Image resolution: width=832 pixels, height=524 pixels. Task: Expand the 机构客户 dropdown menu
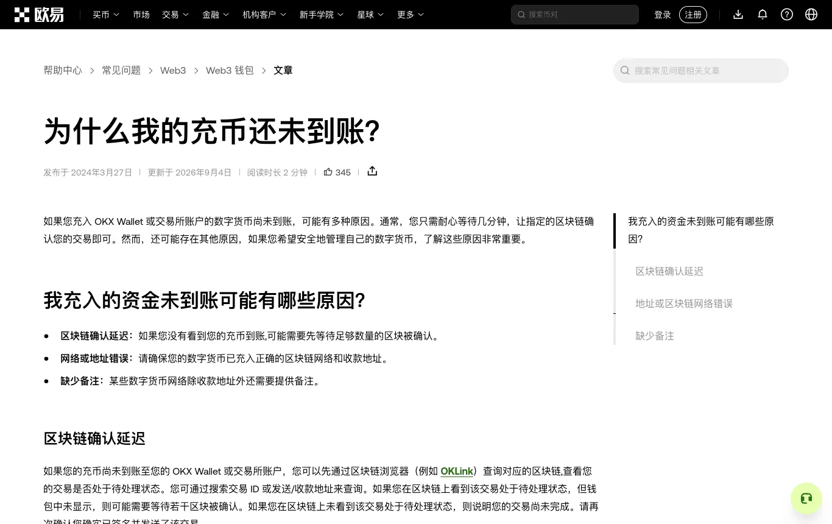tap(264, 15)
